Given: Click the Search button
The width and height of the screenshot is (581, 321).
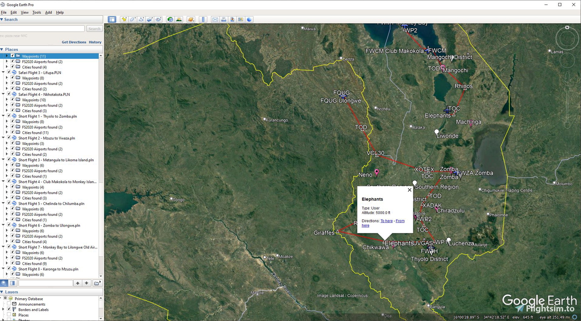Looking at the screenshot, I should 94,29.
